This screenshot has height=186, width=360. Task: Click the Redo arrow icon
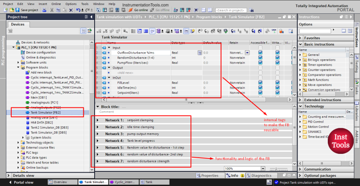point(87,10)
